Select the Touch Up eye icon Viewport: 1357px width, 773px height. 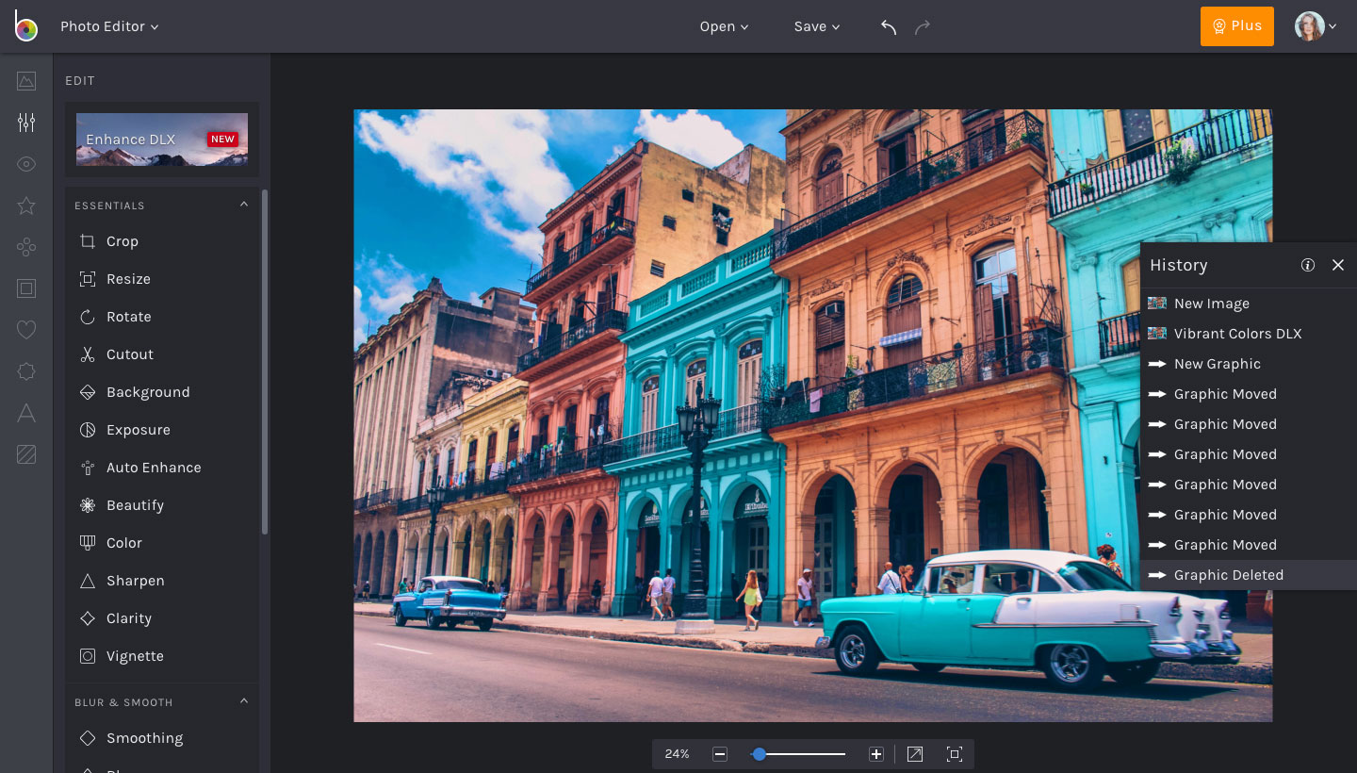point(26,164)
